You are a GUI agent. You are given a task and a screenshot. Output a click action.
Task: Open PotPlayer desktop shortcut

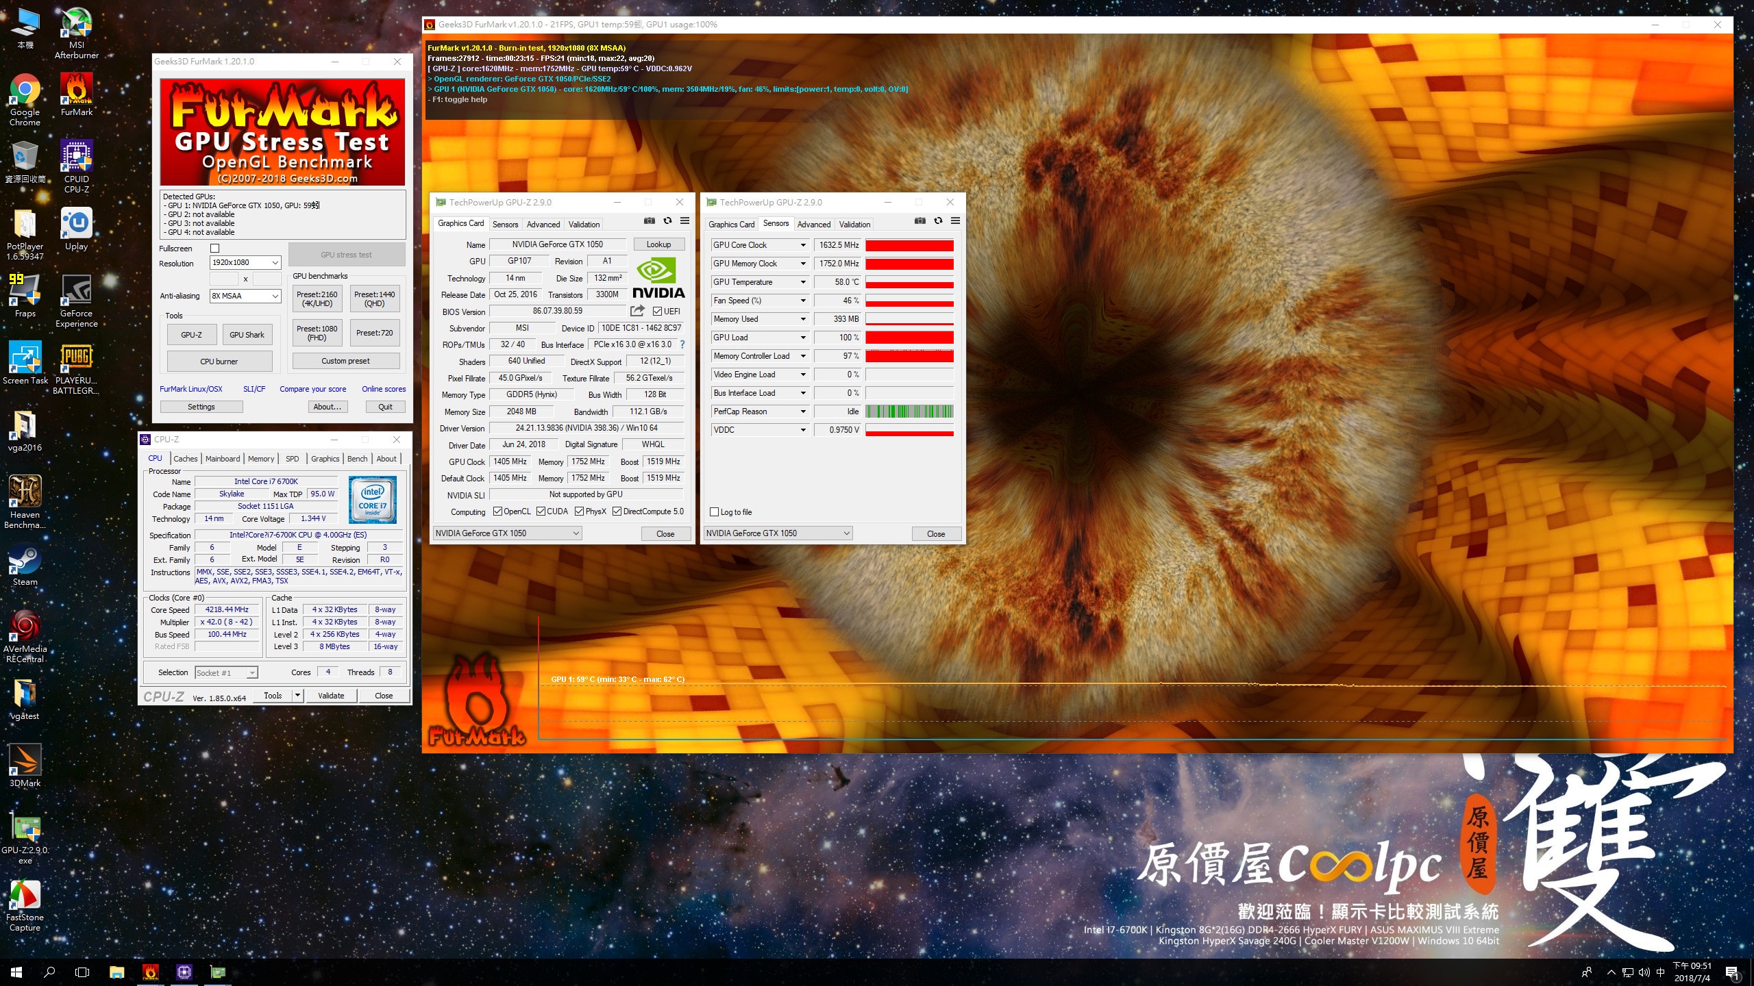(x=25, y=233)
